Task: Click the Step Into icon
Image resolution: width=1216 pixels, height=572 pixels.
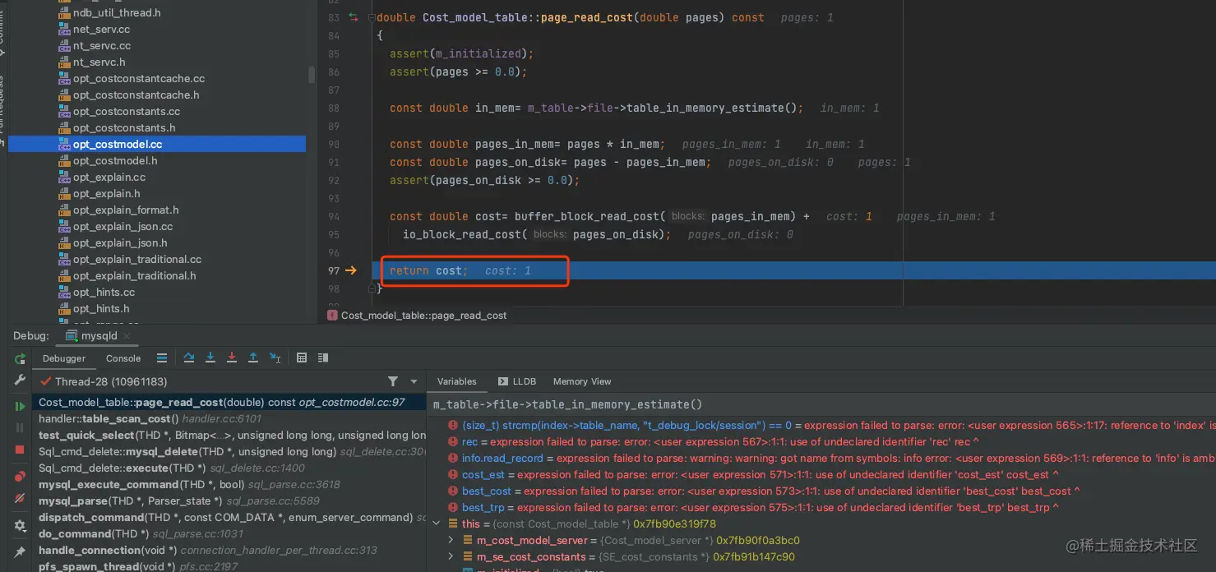Action: (210, 357)
